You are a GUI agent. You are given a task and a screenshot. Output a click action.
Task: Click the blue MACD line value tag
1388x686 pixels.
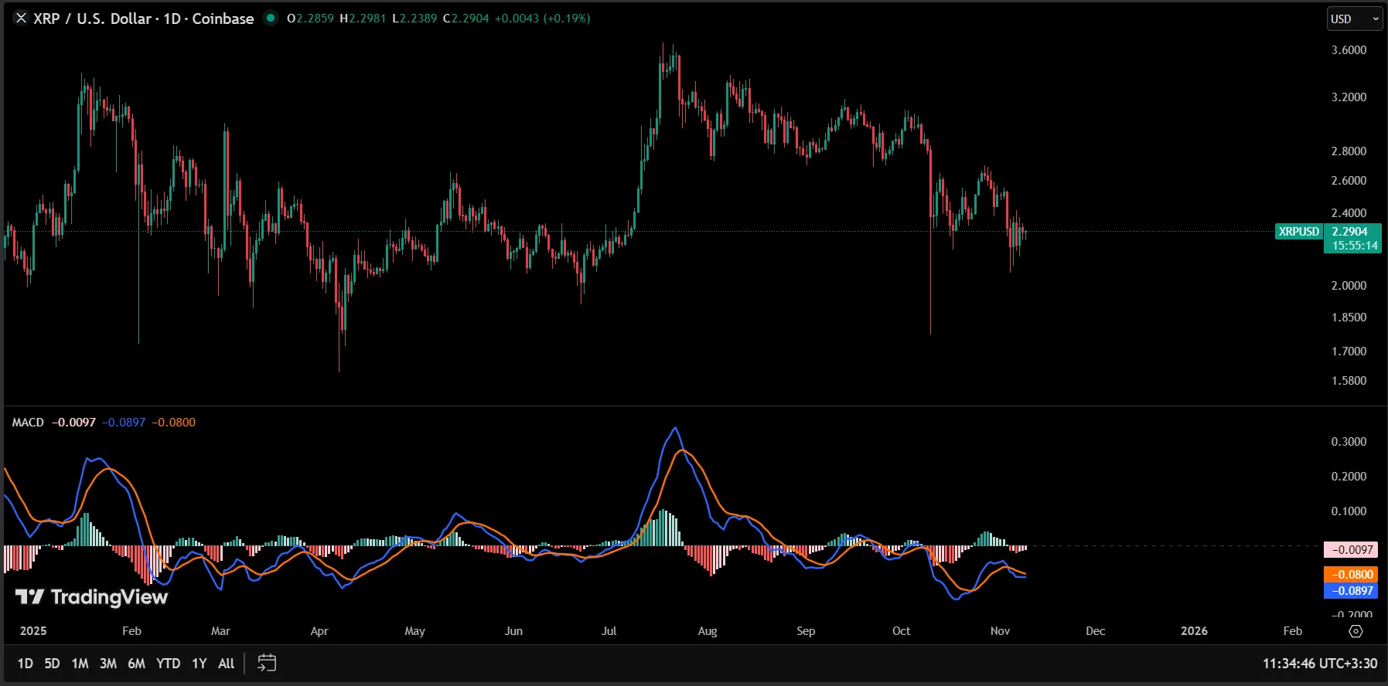click(1352, 591)
